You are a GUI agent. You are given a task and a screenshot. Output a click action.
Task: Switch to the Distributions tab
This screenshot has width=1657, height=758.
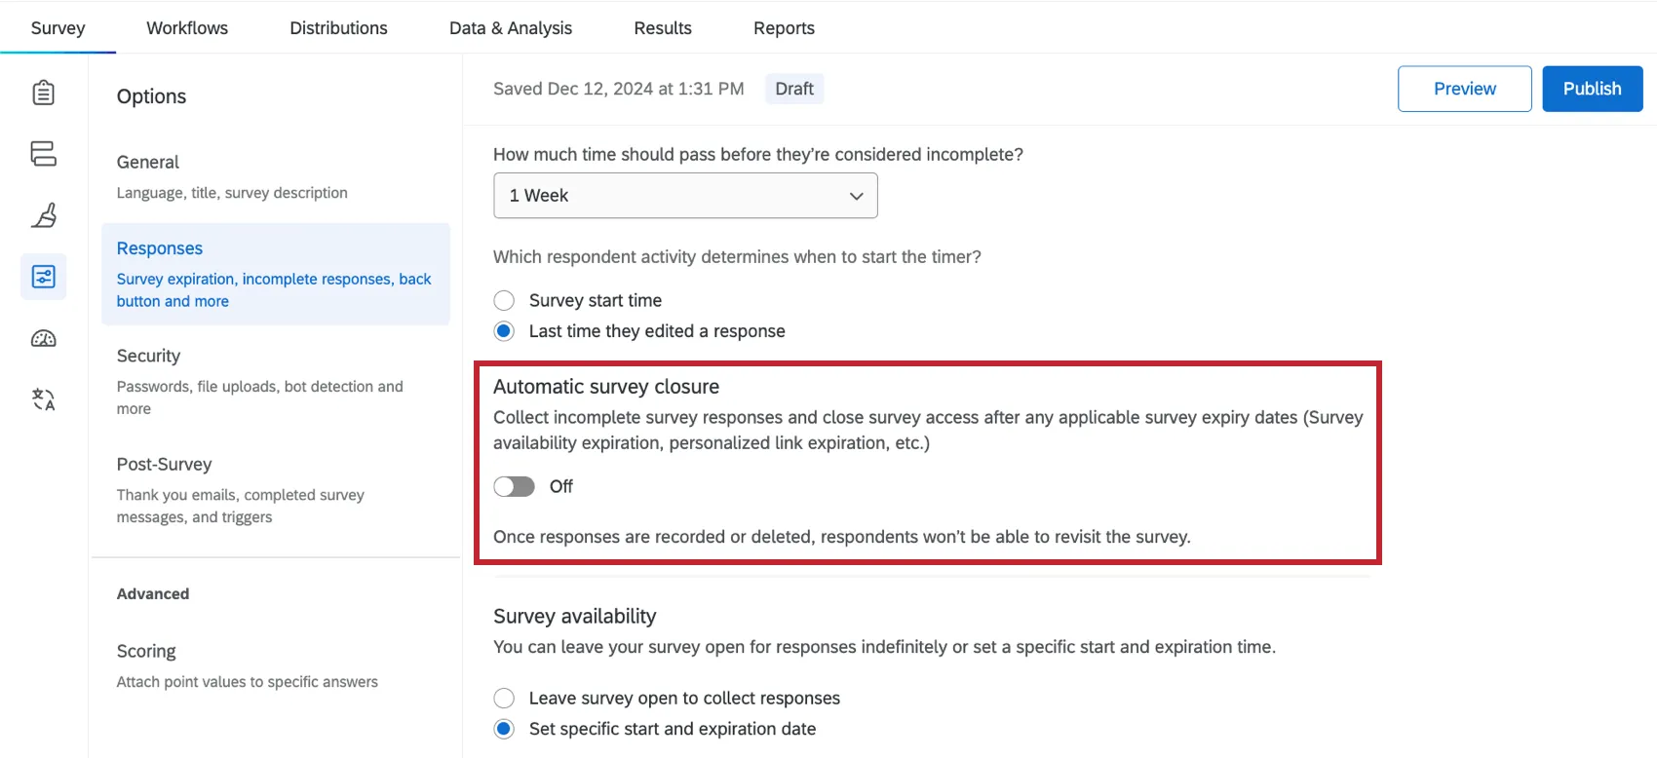[337, 27]
